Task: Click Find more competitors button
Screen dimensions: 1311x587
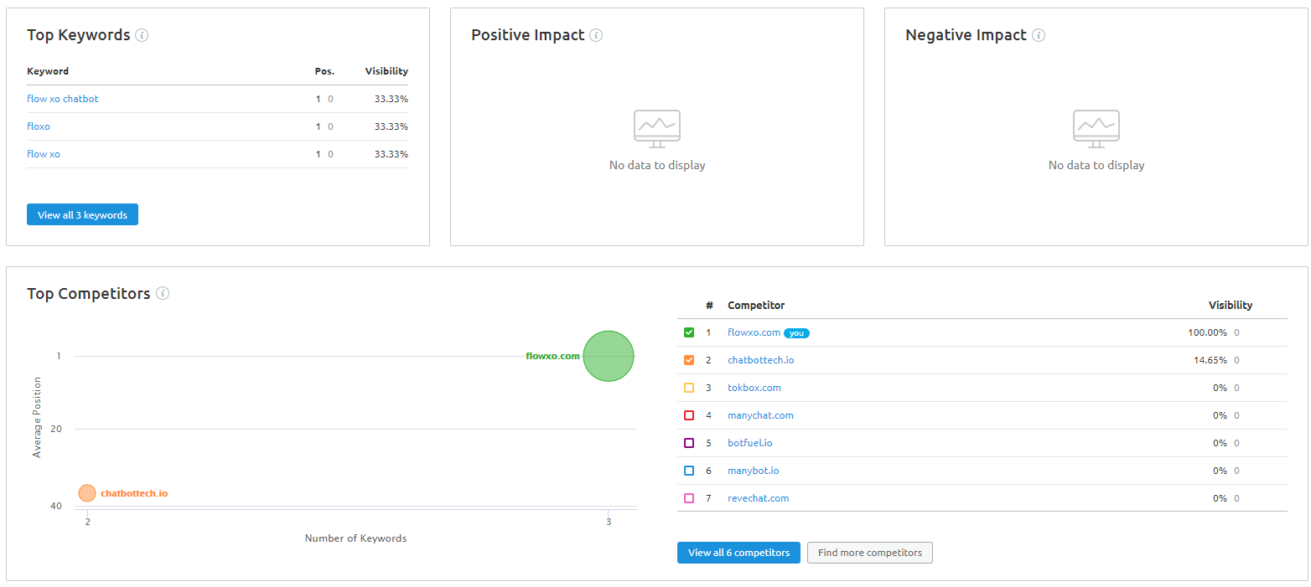Action: (x=870, y=553)
